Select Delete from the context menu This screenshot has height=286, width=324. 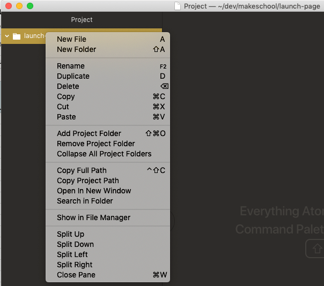point(68,86)
